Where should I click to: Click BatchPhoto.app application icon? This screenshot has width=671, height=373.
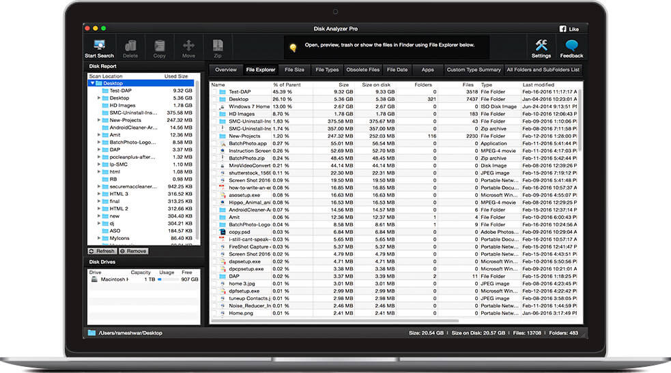point(223,144)
